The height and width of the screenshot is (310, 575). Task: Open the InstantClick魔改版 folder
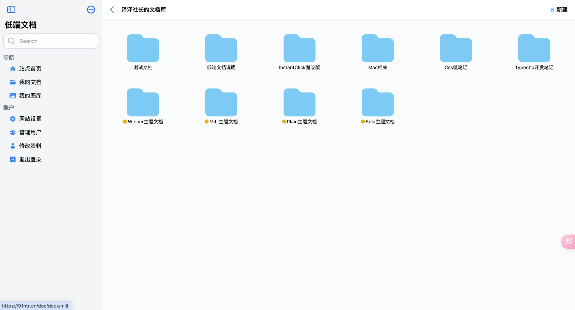(x=299, y=48)
